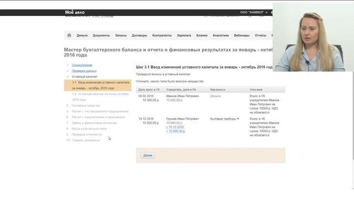The width and height of the screenshot is (354, 199).
Task: Click founder name Иванов Иван Петрович
Action: (183, 96)
